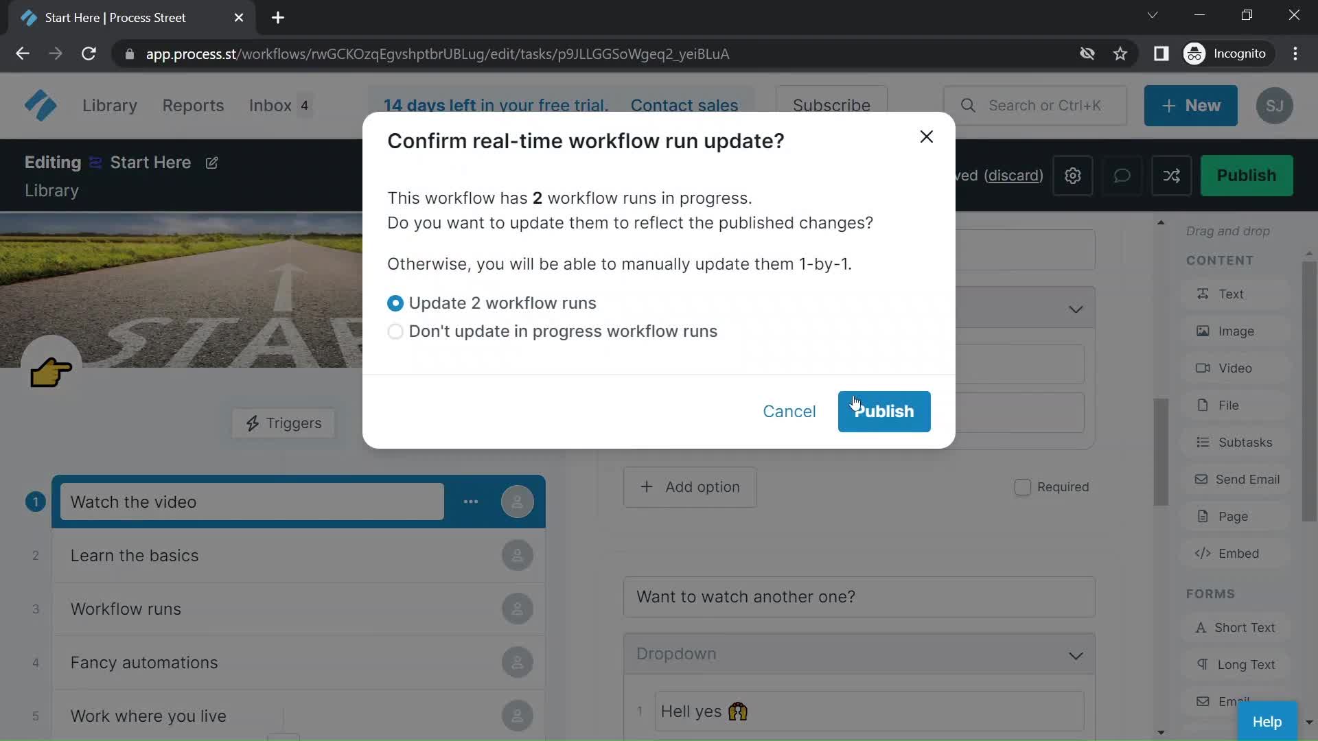Select the Send Email content type icon
Screen dimensions: 1318x741
click(x=1202, y=480)
